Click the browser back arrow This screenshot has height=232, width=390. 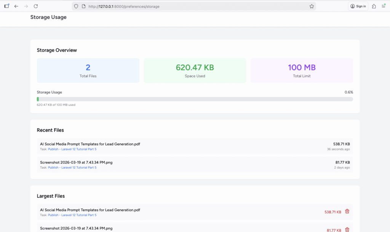coord(16,6)
